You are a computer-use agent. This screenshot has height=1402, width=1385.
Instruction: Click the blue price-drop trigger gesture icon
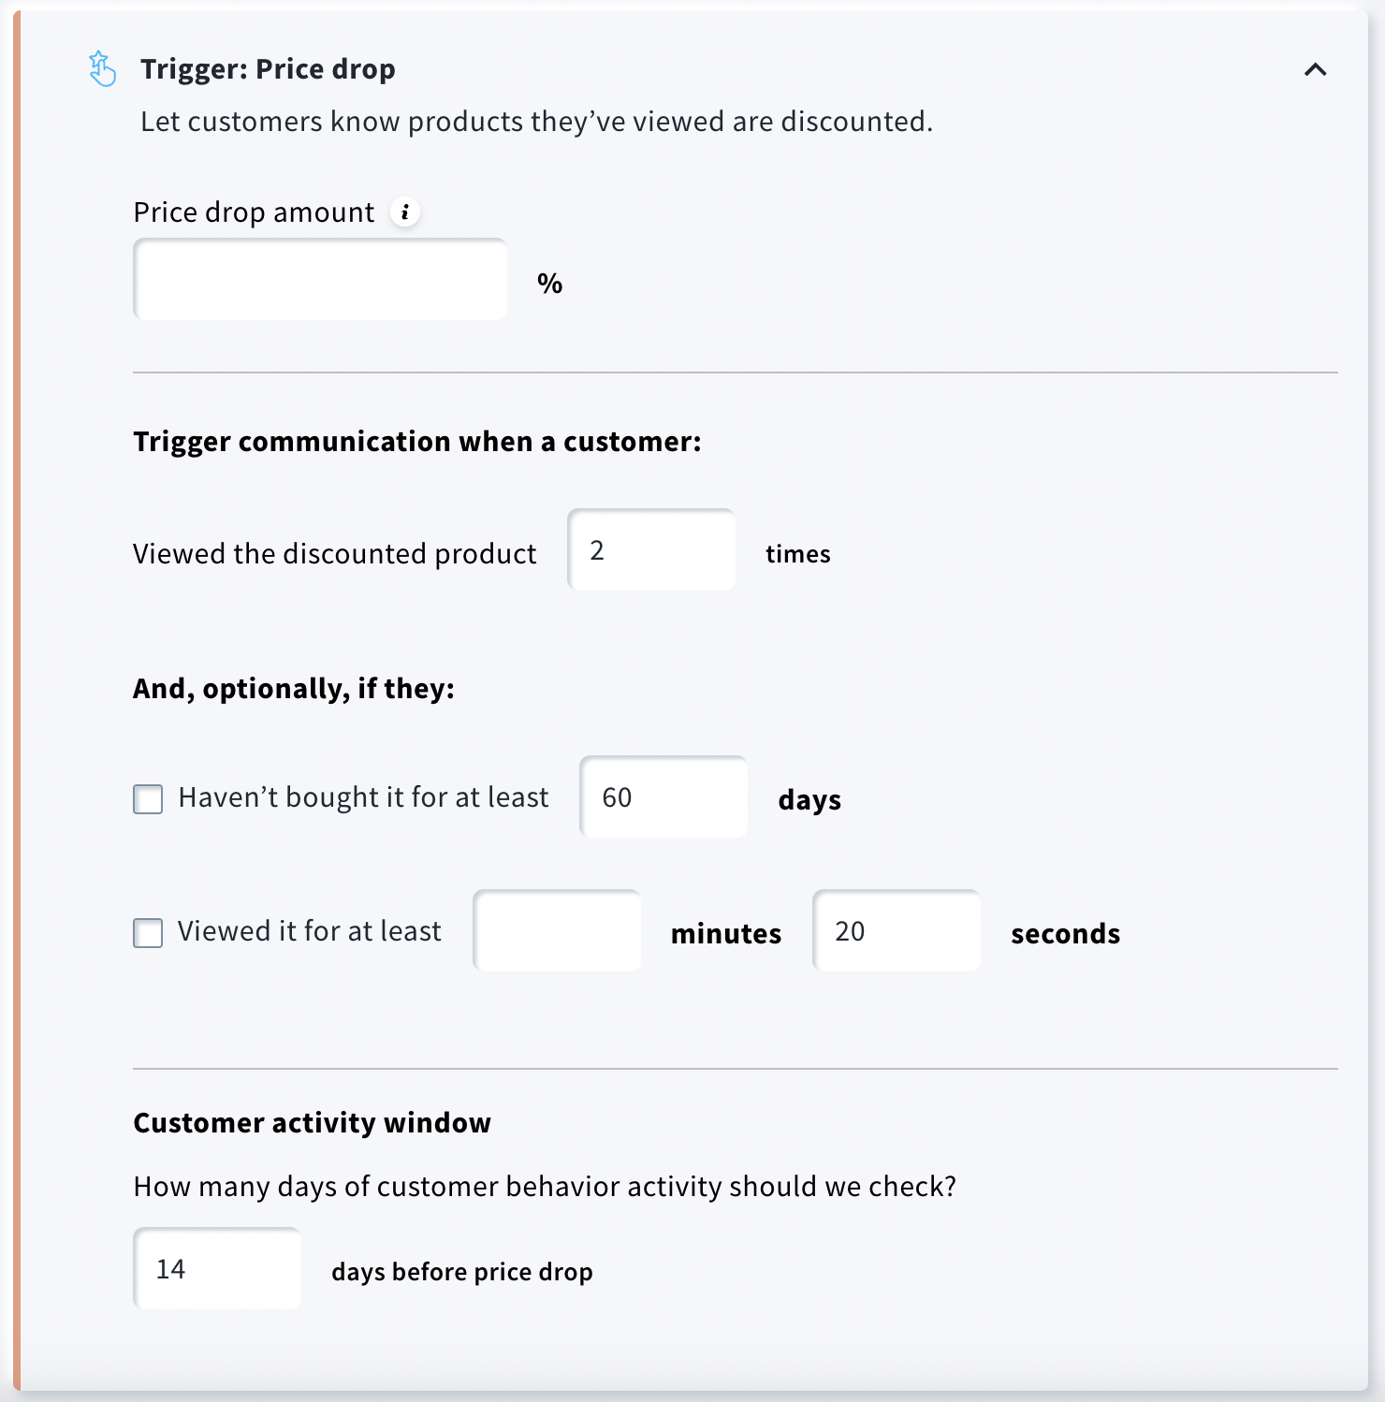[103, 68]
